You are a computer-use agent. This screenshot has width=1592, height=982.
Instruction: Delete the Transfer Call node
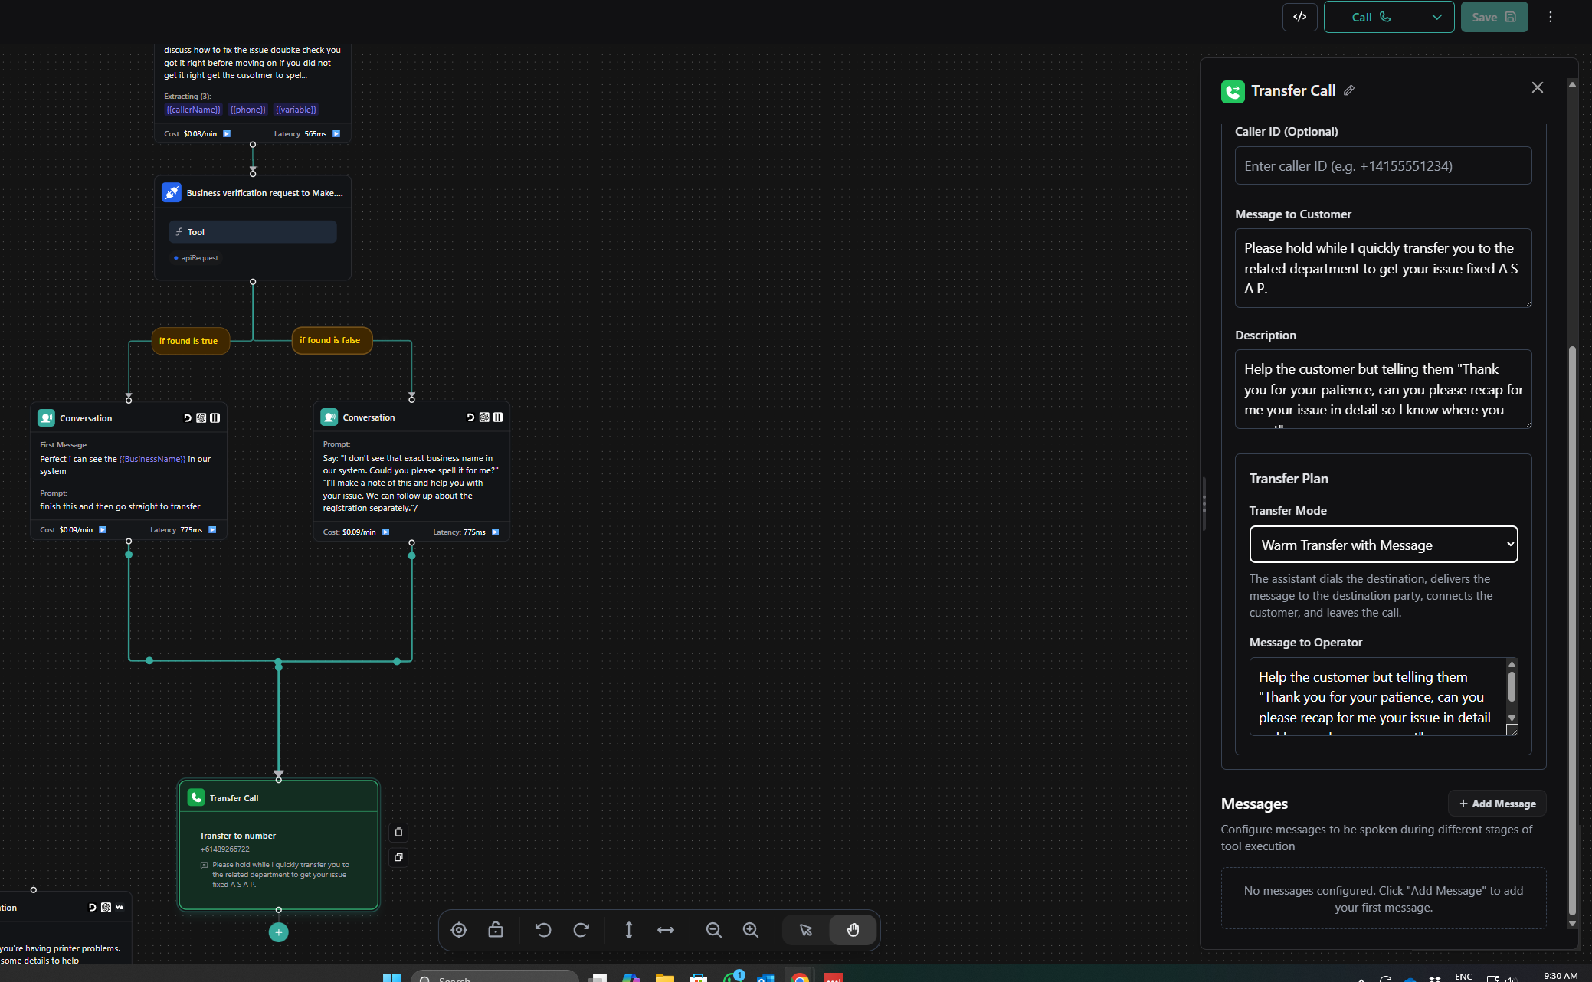tap(398, 833)
